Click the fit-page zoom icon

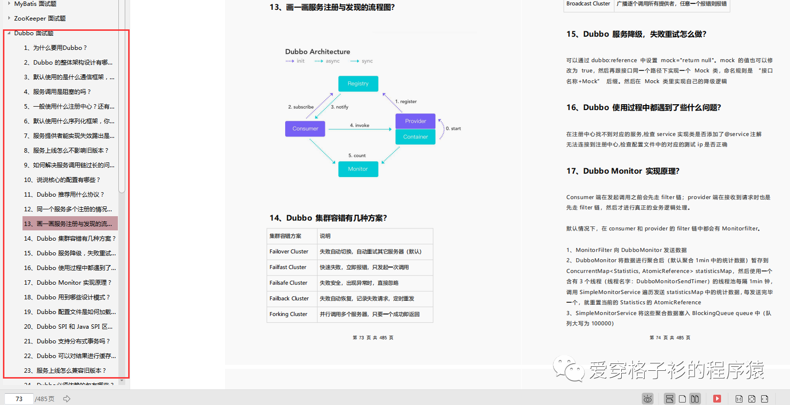pos(752,399)
